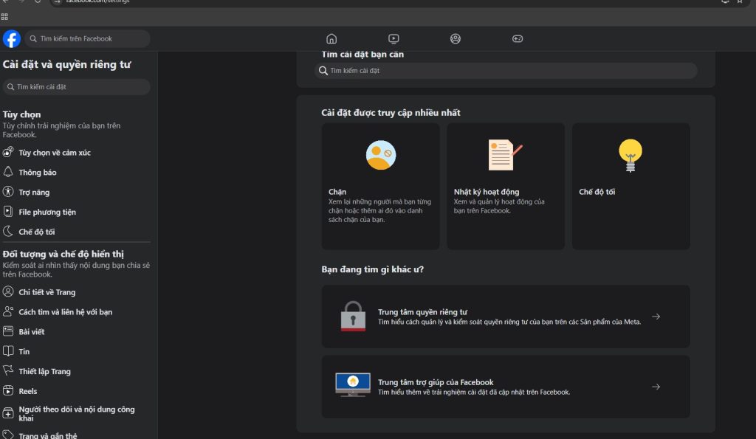
Task: Open the Groups icon in top navigation
Action: click(456, 39)
